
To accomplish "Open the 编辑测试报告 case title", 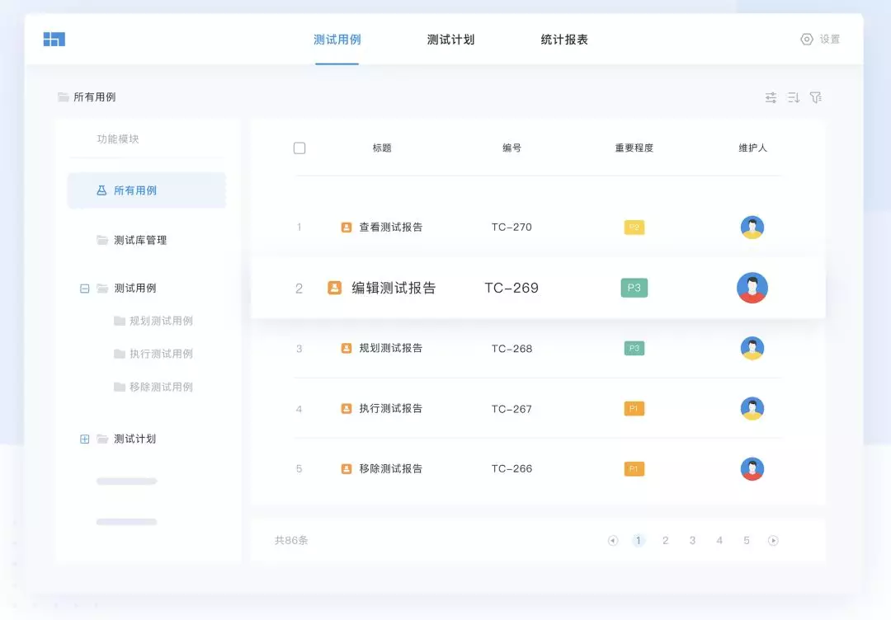I will 394,288.
